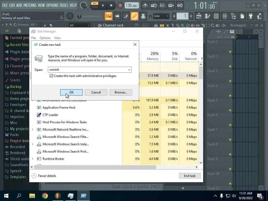
Task: Click the Channel rack step sequencer icon
Action: (x=162, y=25)
